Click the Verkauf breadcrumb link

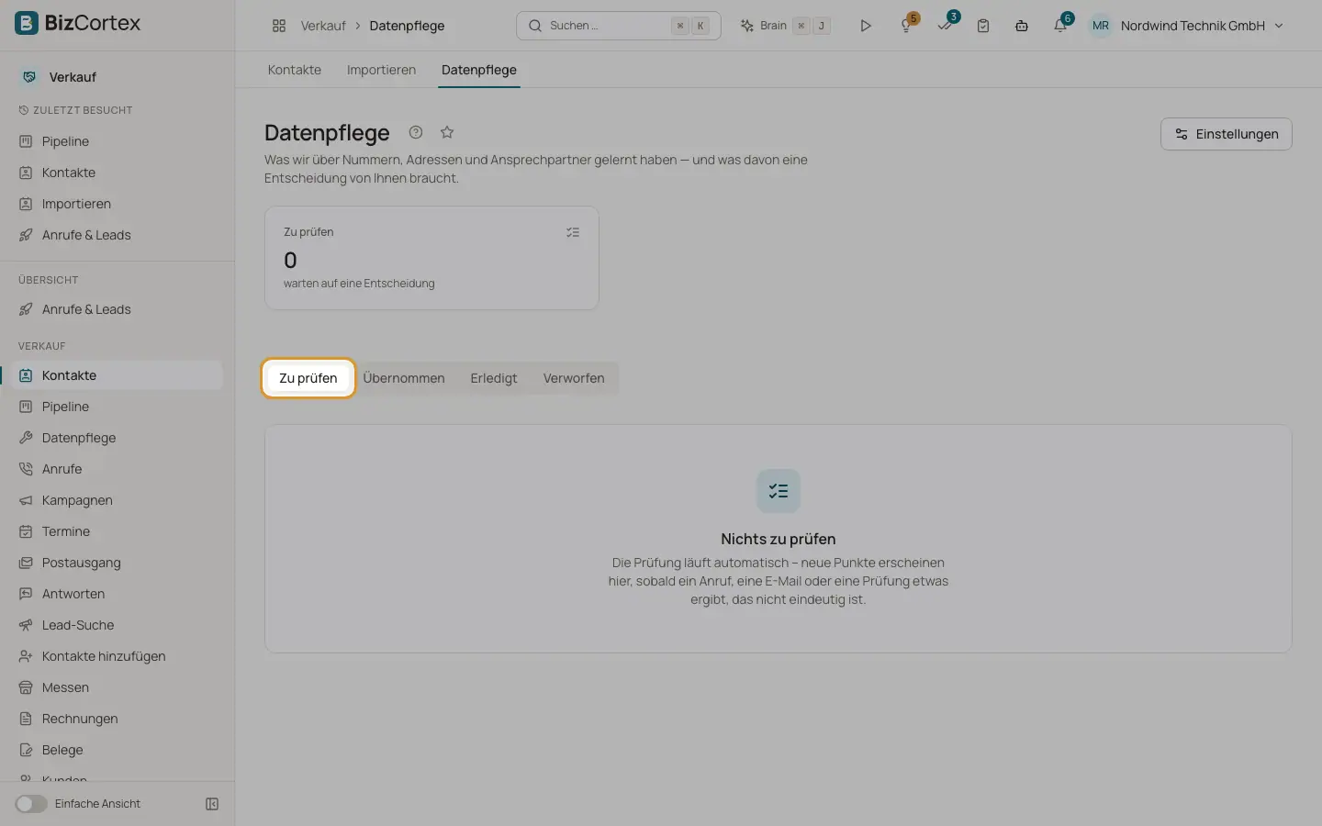[x=323, y=26]
